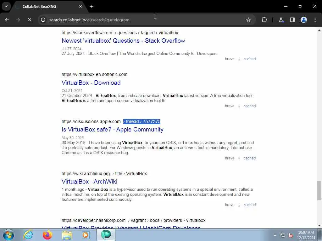Open cached link for Apple Community result
The height and width of the screenshot is (241, 322).
(x=249, y=158)
